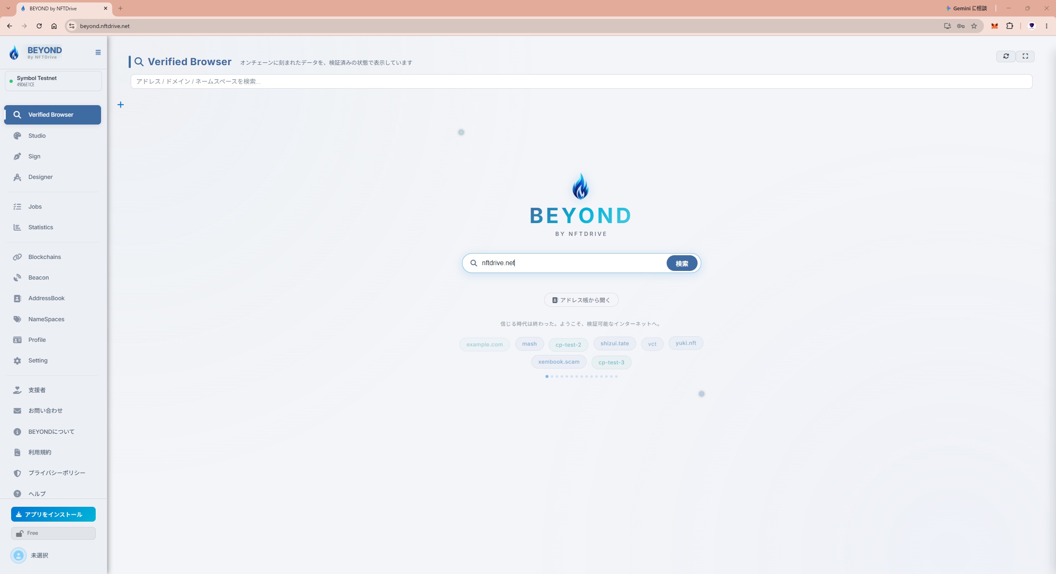Focus the top address/domain/namespace search field
The height and width of the screenshot is (574, 1056).
(x=581, y=81)
